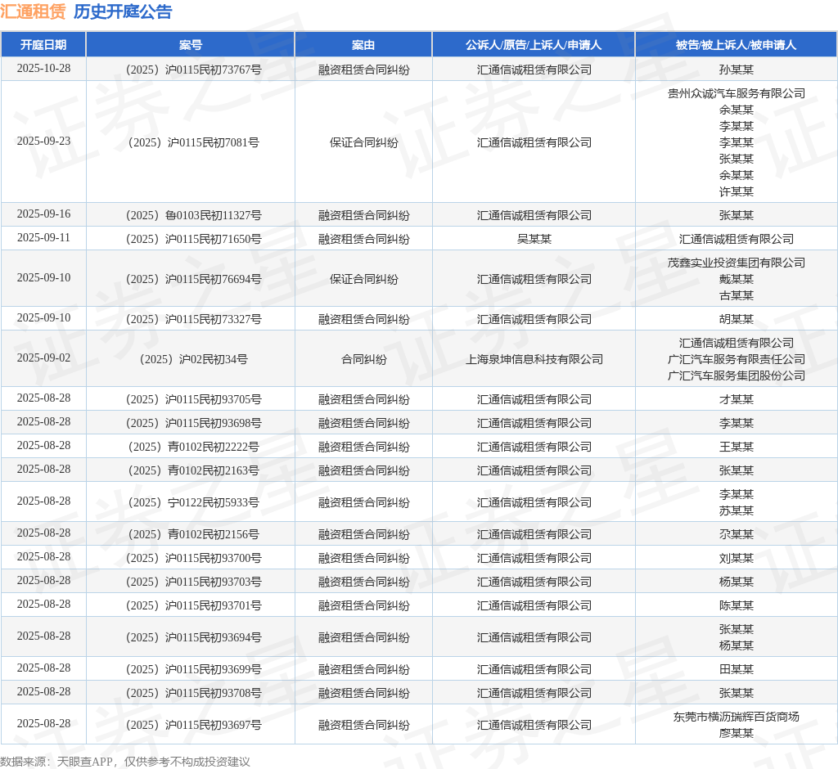
Task: Click date cell 2025-09-16
Action: [43, 214]
